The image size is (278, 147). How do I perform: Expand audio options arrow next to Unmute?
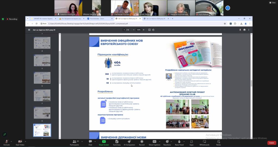point(11,142)
